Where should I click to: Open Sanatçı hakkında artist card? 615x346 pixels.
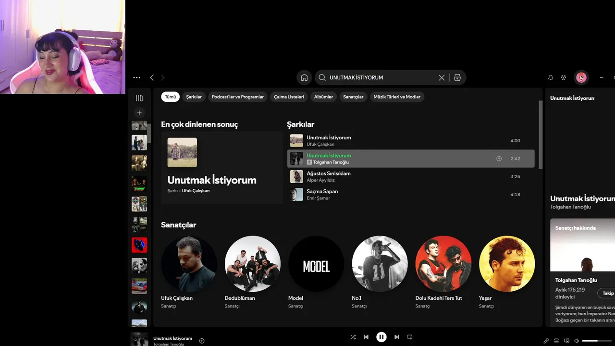583,272
